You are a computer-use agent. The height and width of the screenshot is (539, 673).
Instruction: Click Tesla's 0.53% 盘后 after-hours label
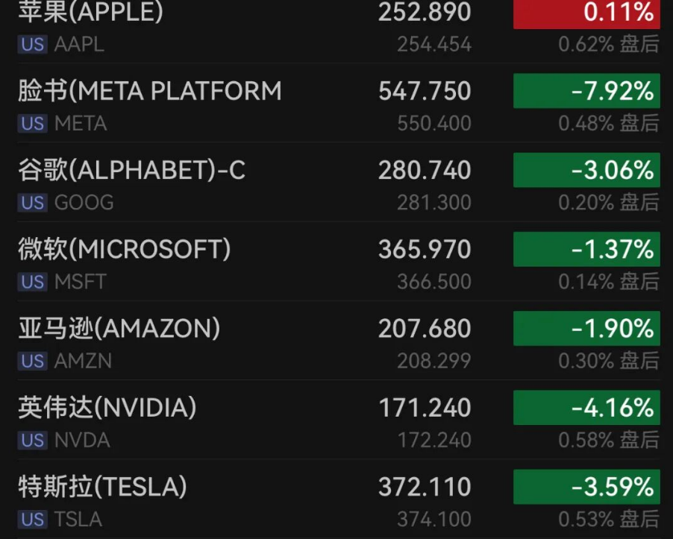pyautogui.click(x=608, y=519)
